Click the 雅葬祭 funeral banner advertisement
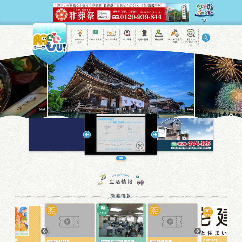Viewport: 242px width, 242px height. (x=121, y=13)
